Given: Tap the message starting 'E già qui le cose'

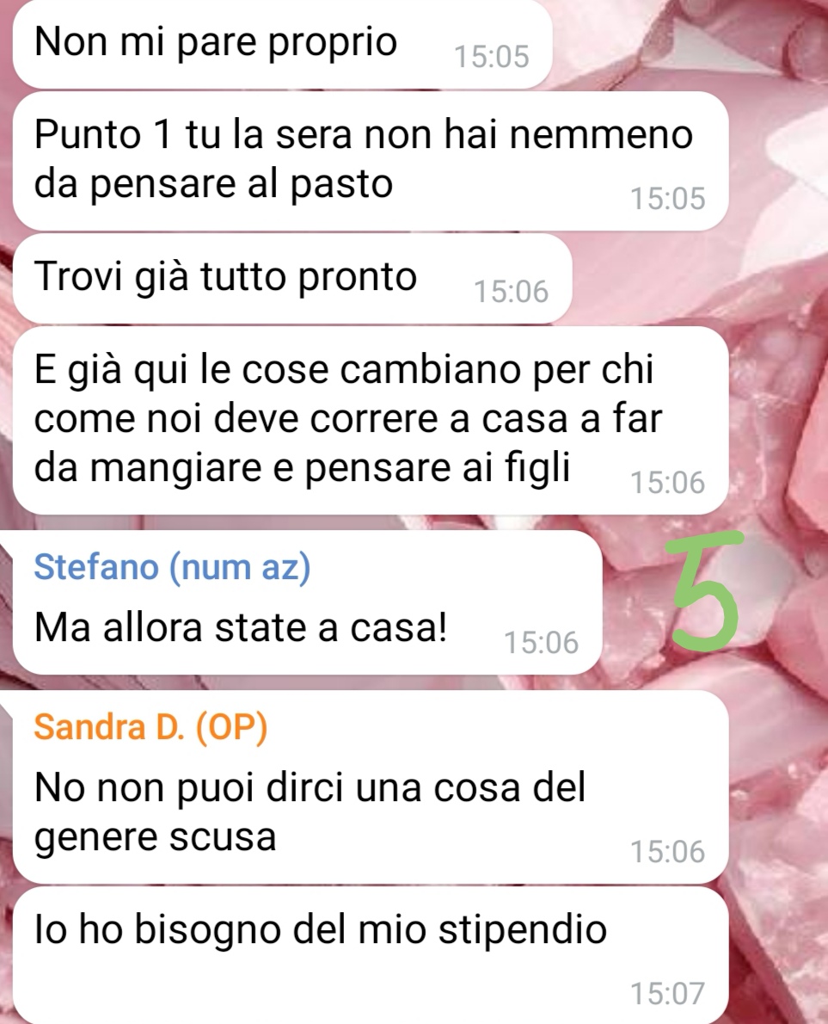Looking at the screenshot, I should tap(370, 421).
